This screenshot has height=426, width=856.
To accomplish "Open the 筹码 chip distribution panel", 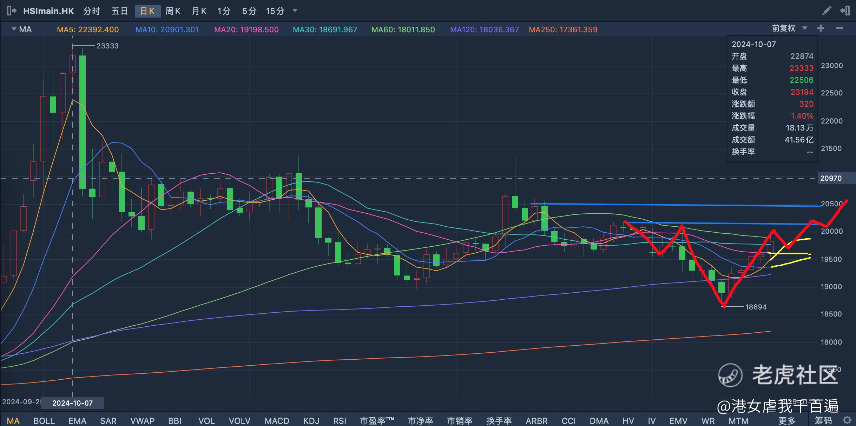I will click(x=823, y=420).
